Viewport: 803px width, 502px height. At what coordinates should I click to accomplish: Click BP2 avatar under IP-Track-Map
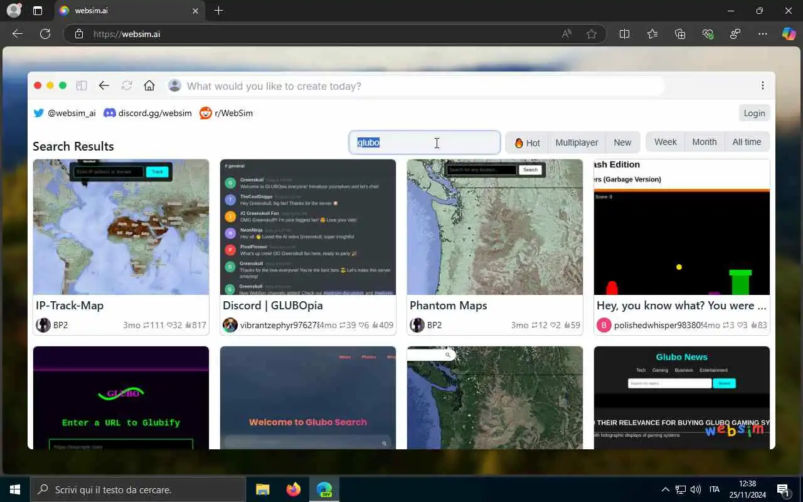click(x=43, y=325)
